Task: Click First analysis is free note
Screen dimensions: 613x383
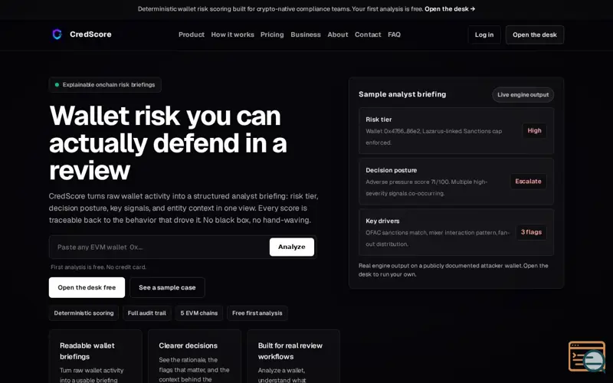Action: pyautogui.click(x=99, y=267)
